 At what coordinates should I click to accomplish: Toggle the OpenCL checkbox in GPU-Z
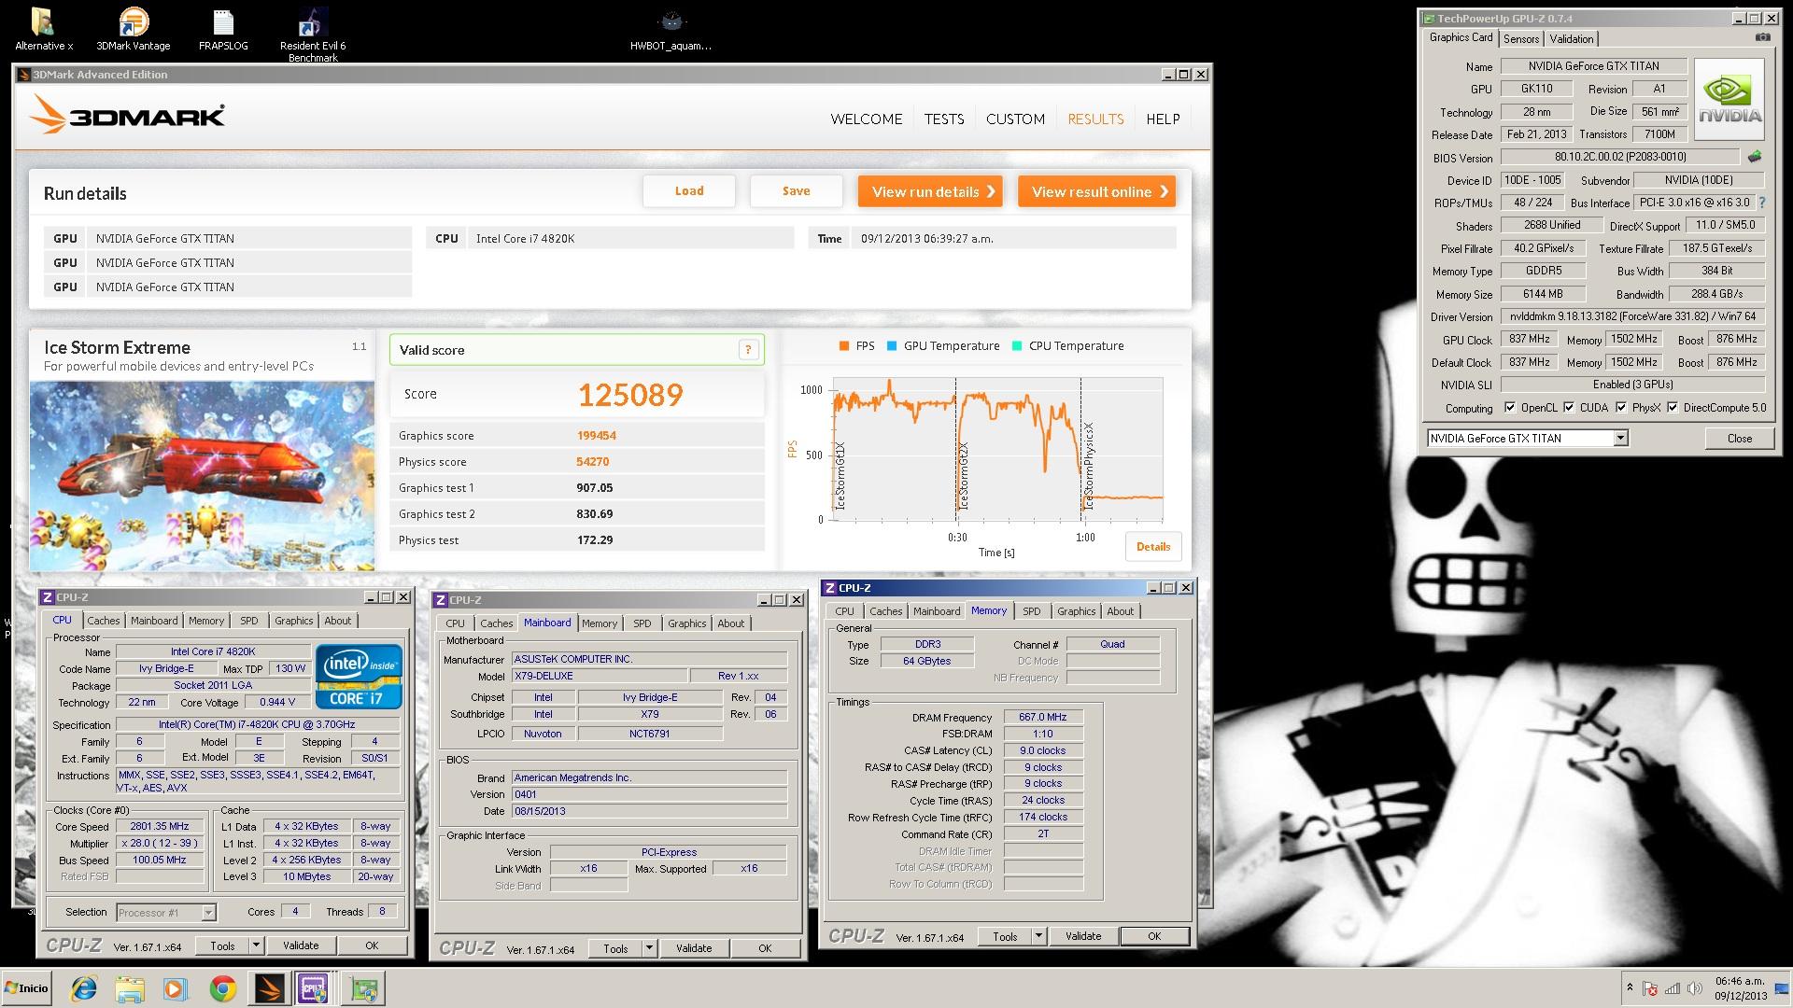[x=1510, y=408]
